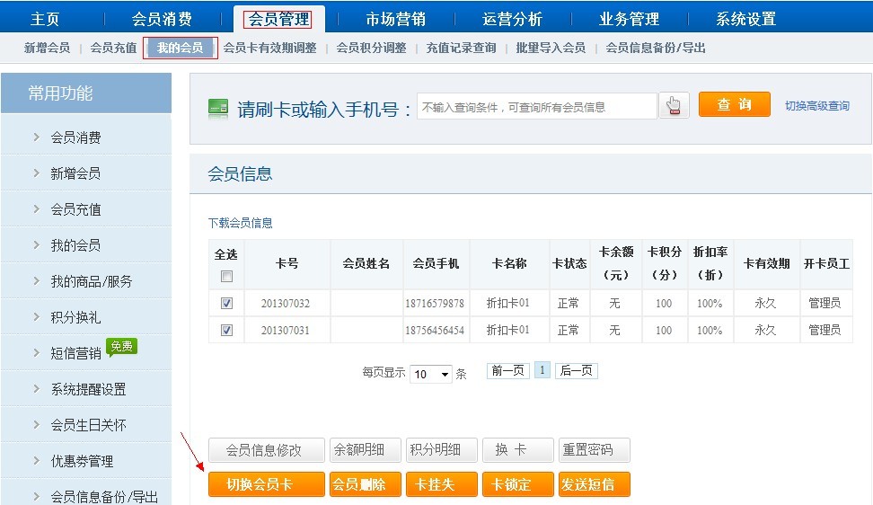This screenshot has height=505, width=873.
Task: Click the card swipe hand icon
Action: [x=674, y=106]
